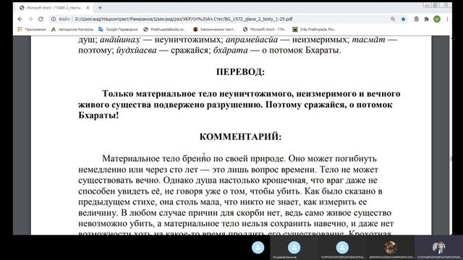Screen dimensions: 463x260
Task: Open a new tab with plus button
Action: [x=100, y=8]
